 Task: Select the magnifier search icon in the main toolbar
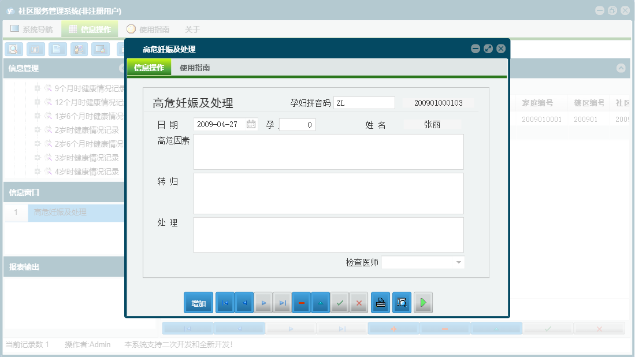(x=13, y=49)
